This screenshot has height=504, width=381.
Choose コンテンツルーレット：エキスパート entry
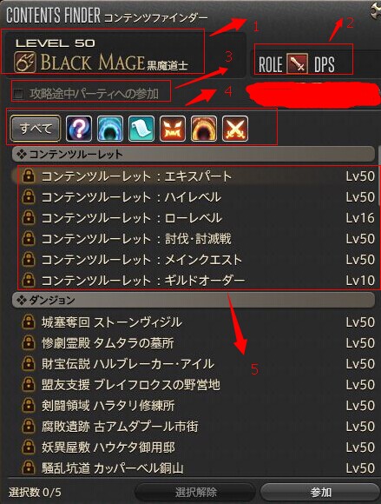tap(196, 176)
